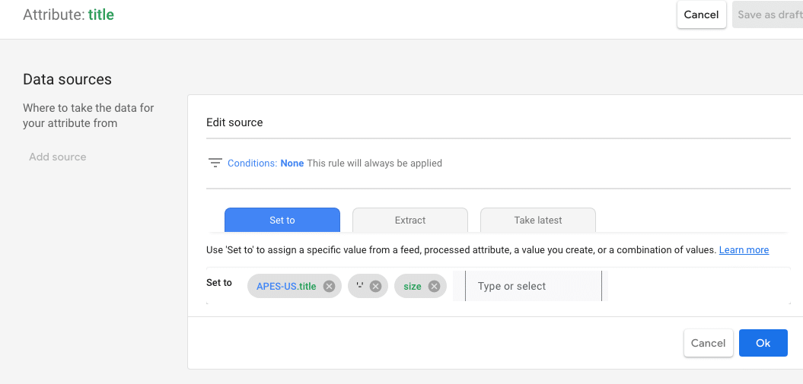Select the size chip label
Screen dimensions: 803x384
point(413,287)
